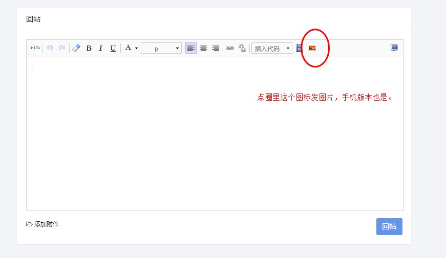Viewport: 446px width, 258px height.
Task: Align text to the left
Action: [x=191, y=48]
